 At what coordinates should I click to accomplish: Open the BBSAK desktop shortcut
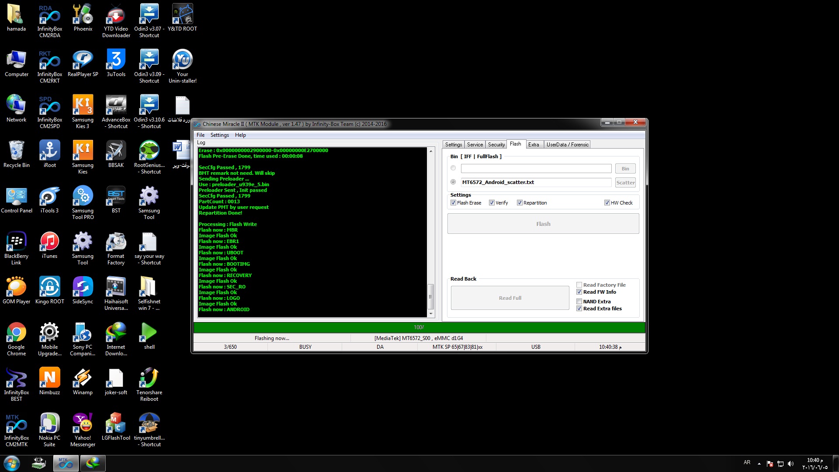click(x=116, y=154)
